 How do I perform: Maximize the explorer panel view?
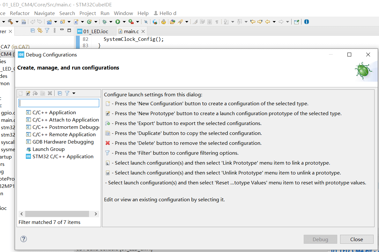pyautogui.click(x=69, y=30)
